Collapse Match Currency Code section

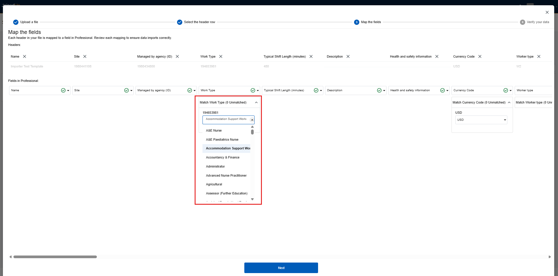(x=509, y=103)
